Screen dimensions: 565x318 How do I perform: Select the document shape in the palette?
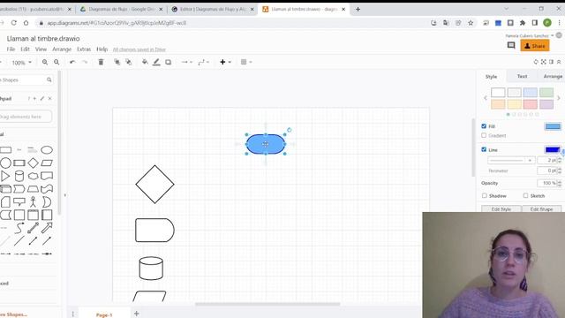point(47,176)
